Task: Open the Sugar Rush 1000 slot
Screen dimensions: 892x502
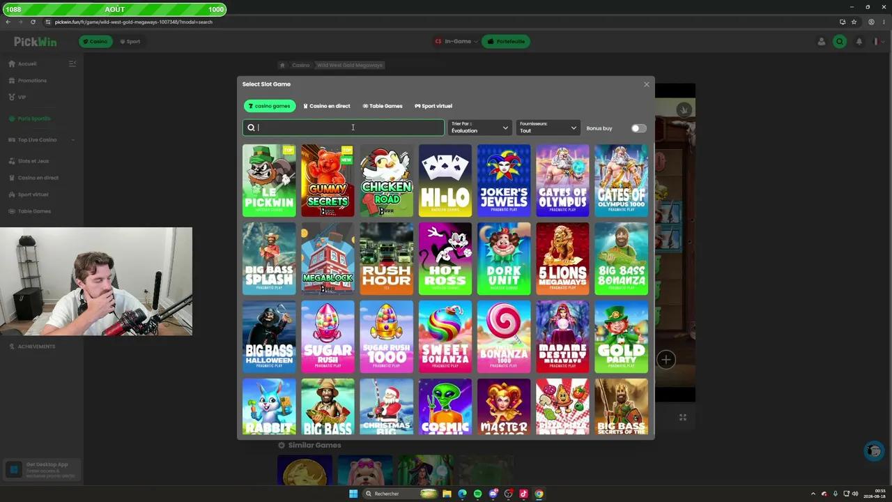Action: click(386, 337)
